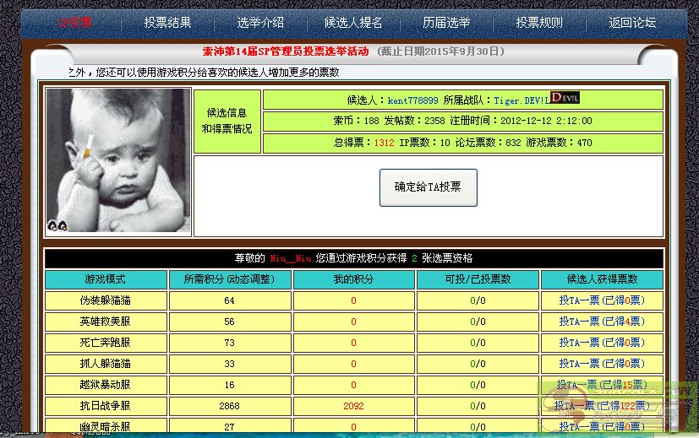Click required points value 33

(x=229, y=364)
